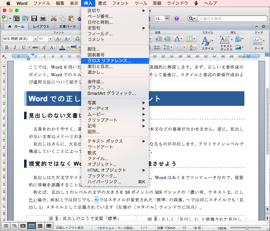This screenshot has height=231, width=270.
Task: Open the テキスト ボックス submenu
Action: click(x=115, y=141)
